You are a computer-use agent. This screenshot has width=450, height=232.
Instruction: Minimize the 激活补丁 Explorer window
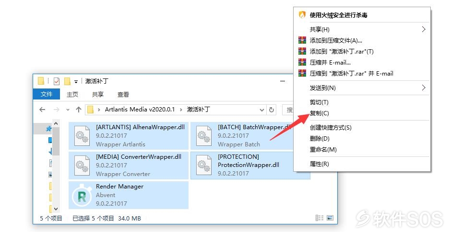point(283,81)
